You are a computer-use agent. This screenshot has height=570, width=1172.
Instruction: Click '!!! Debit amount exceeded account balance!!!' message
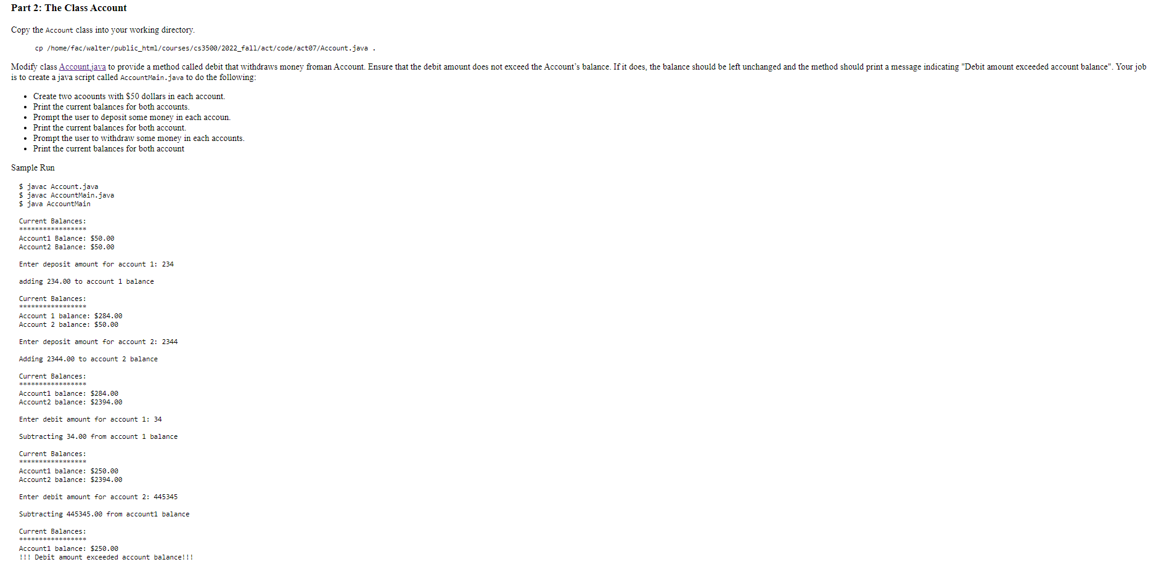(106, 557)
